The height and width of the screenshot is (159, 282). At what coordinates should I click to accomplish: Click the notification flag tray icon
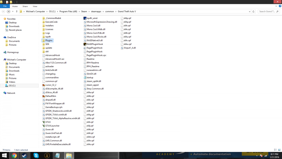click(x=261, y=156)
